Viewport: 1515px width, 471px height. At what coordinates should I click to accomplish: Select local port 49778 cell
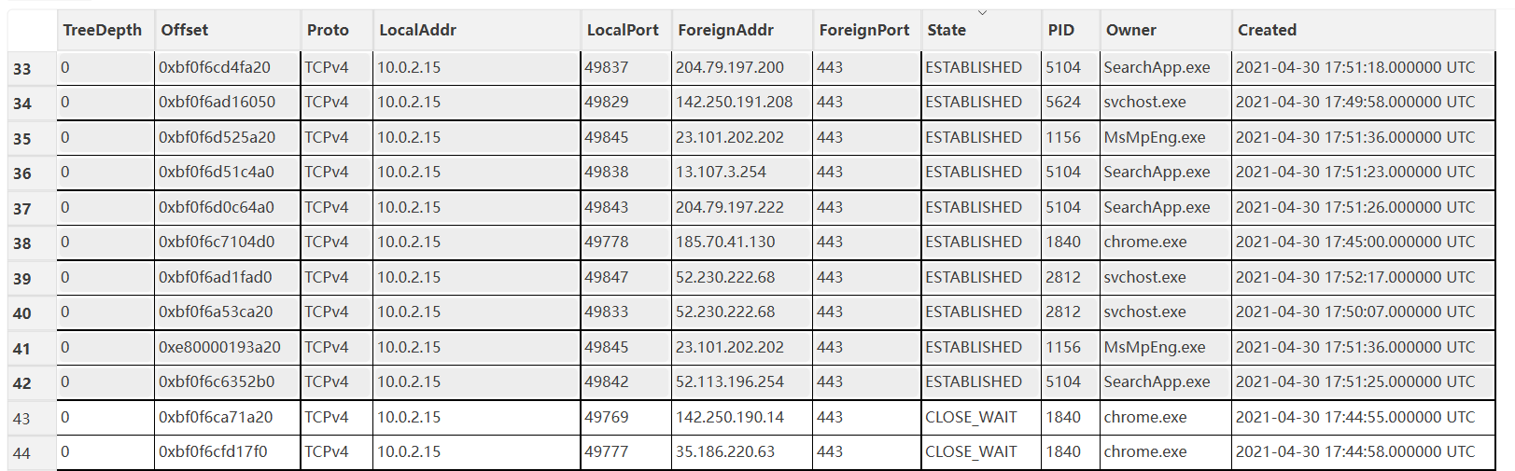[607, 242]
